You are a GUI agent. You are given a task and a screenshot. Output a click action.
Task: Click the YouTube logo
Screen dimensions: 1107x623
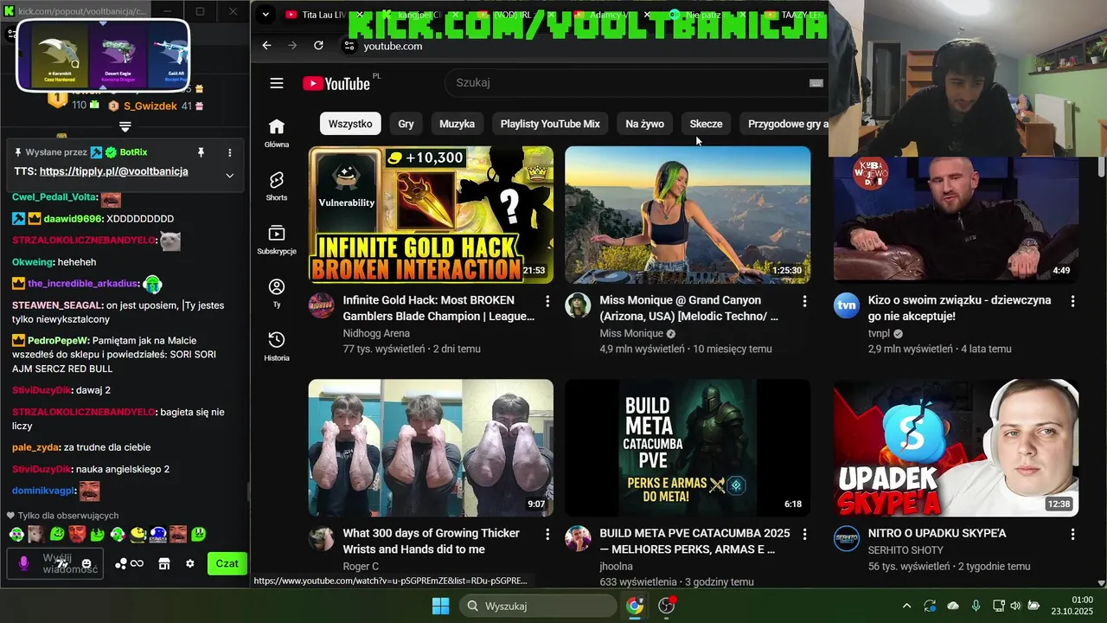pyautogui.click(x=336, y=83)
